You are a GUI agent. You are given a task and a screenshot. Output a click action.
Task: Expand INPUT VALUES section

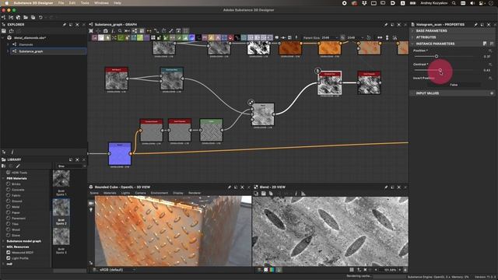click(427, 93)
